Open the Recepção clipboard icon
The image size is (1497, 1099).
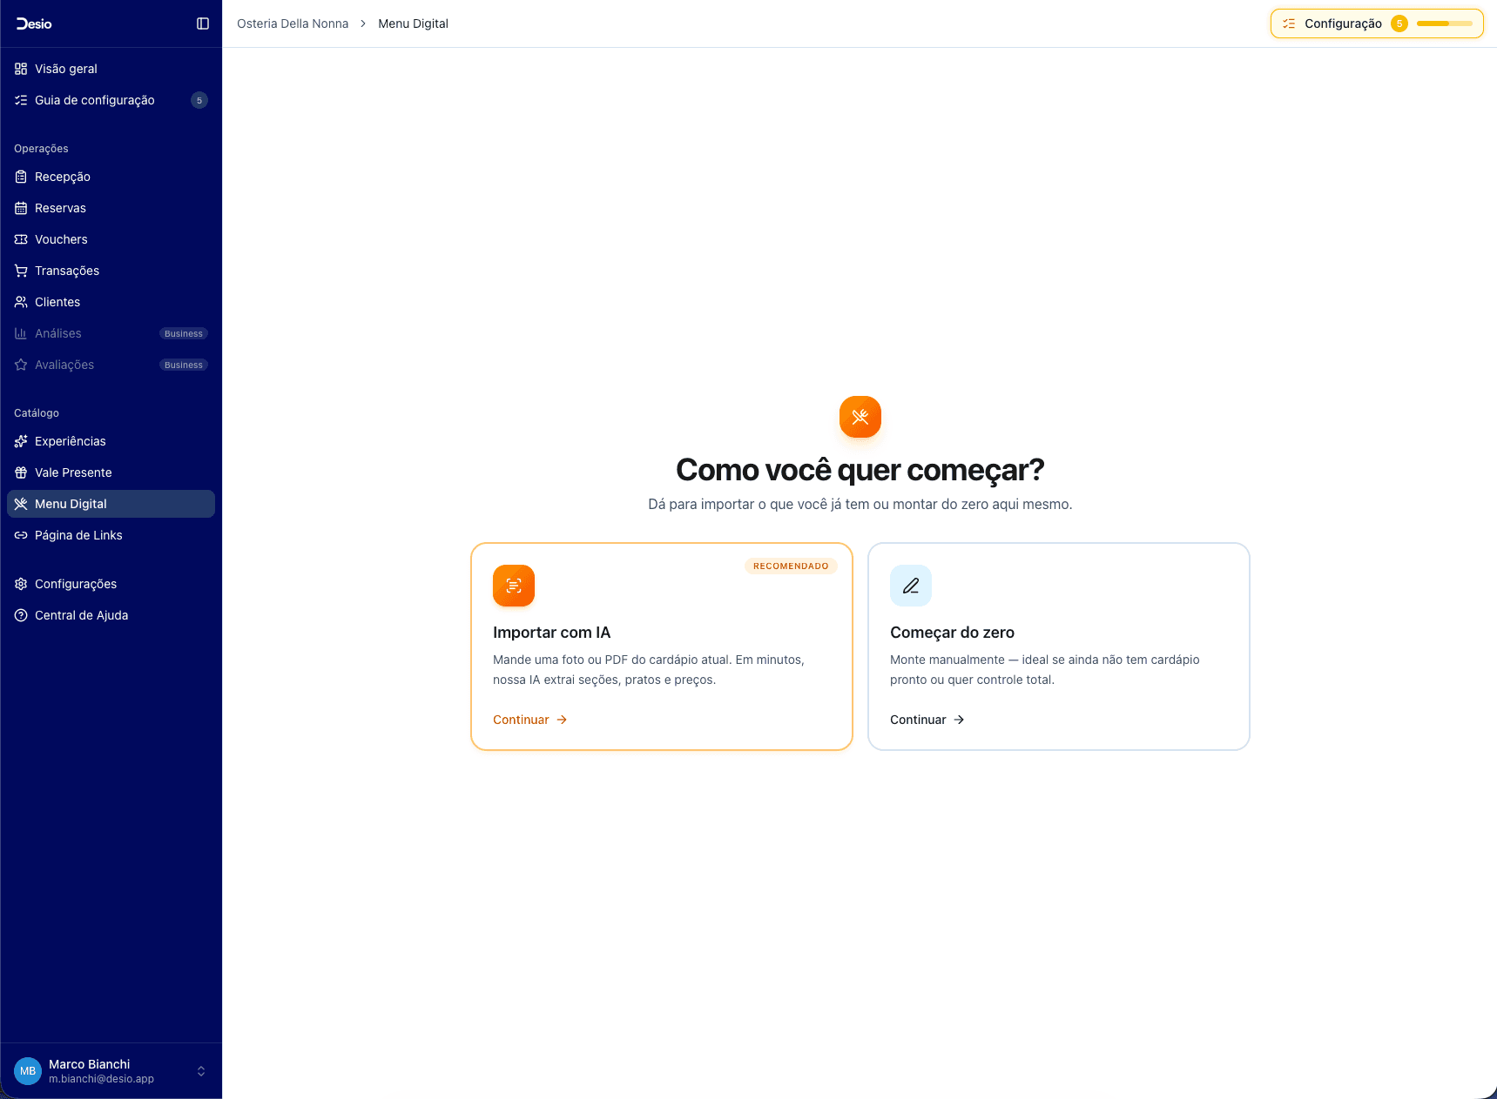(x=21, y=177)
